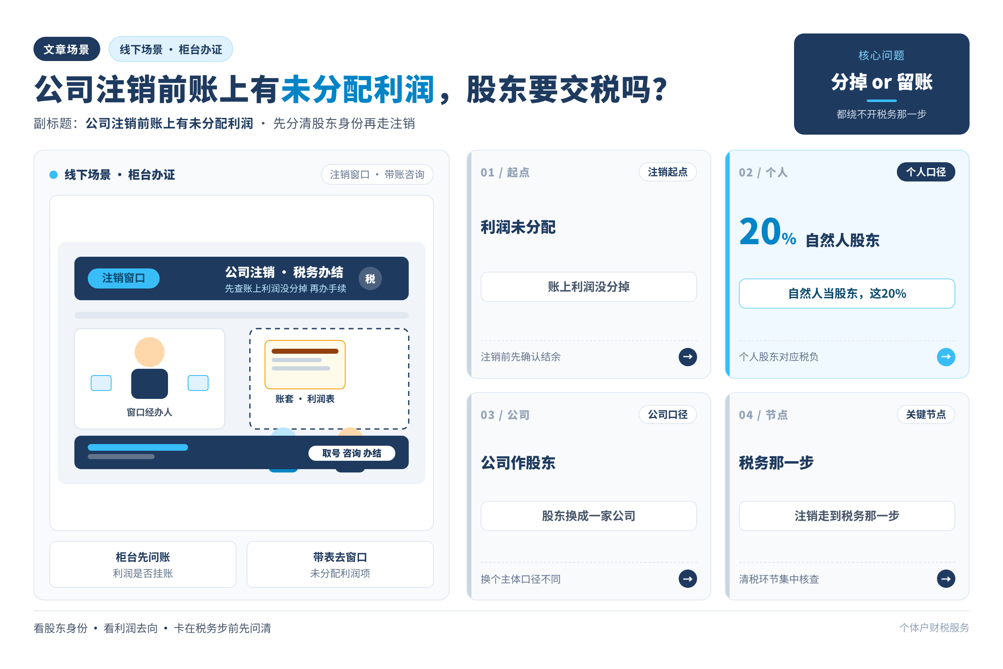Click the blue dot before 线下场景 heading
Viewport: 1003px width, 669px height.
tap(53, 174)
